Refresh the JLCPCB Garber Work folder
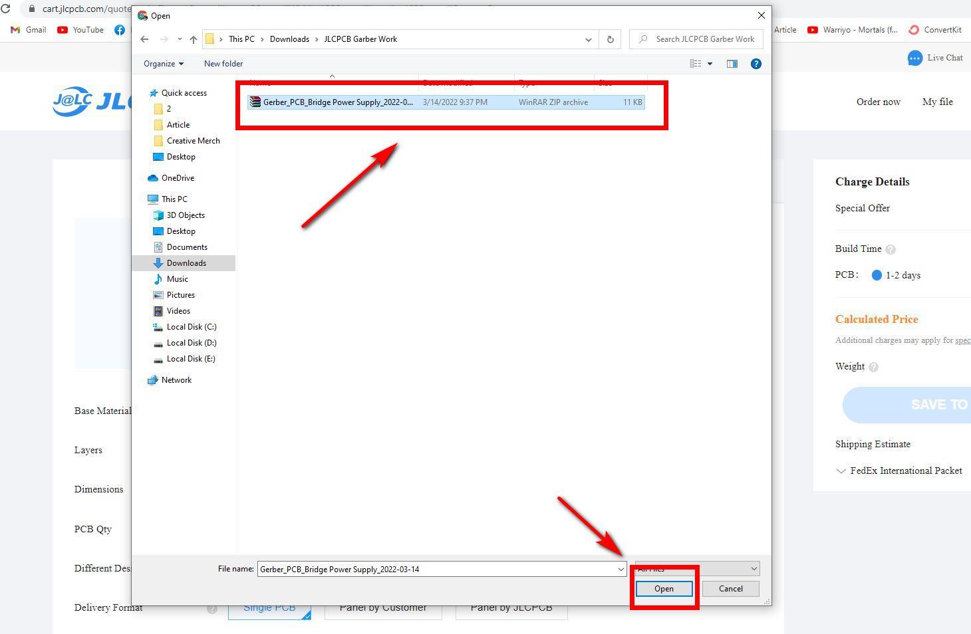The image size is (971, 634). [610, 39]
